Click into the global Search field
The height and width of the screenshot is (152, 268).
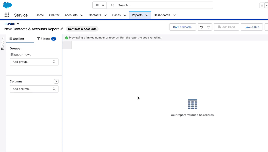pyautogui.click(x=163, y=5)
